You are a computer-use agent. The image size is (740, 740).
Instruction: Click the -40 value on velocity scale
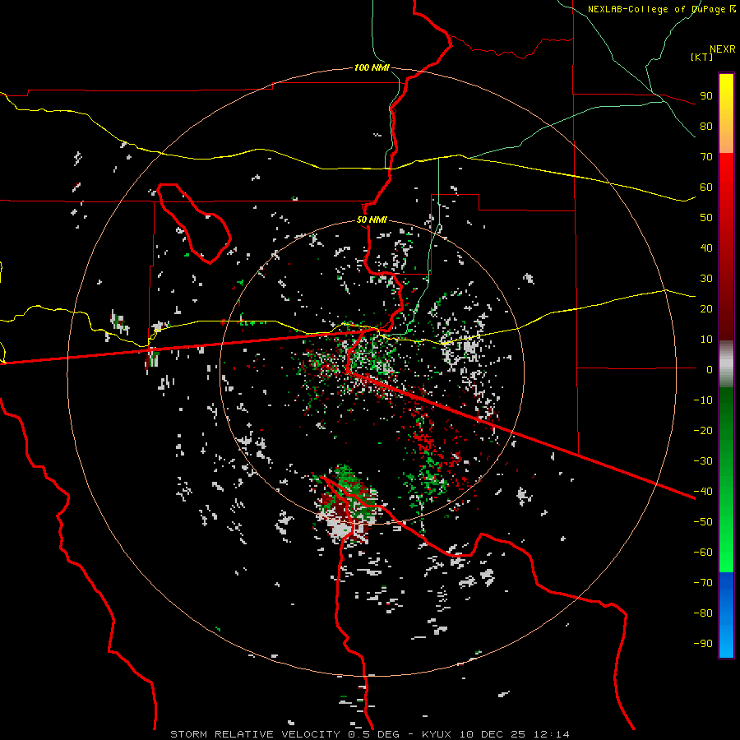(x=703, y=492)
